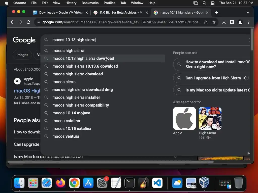258x193 pixels.
Task: Click the Chrome address bar URL
Action: tap(121, 22)
